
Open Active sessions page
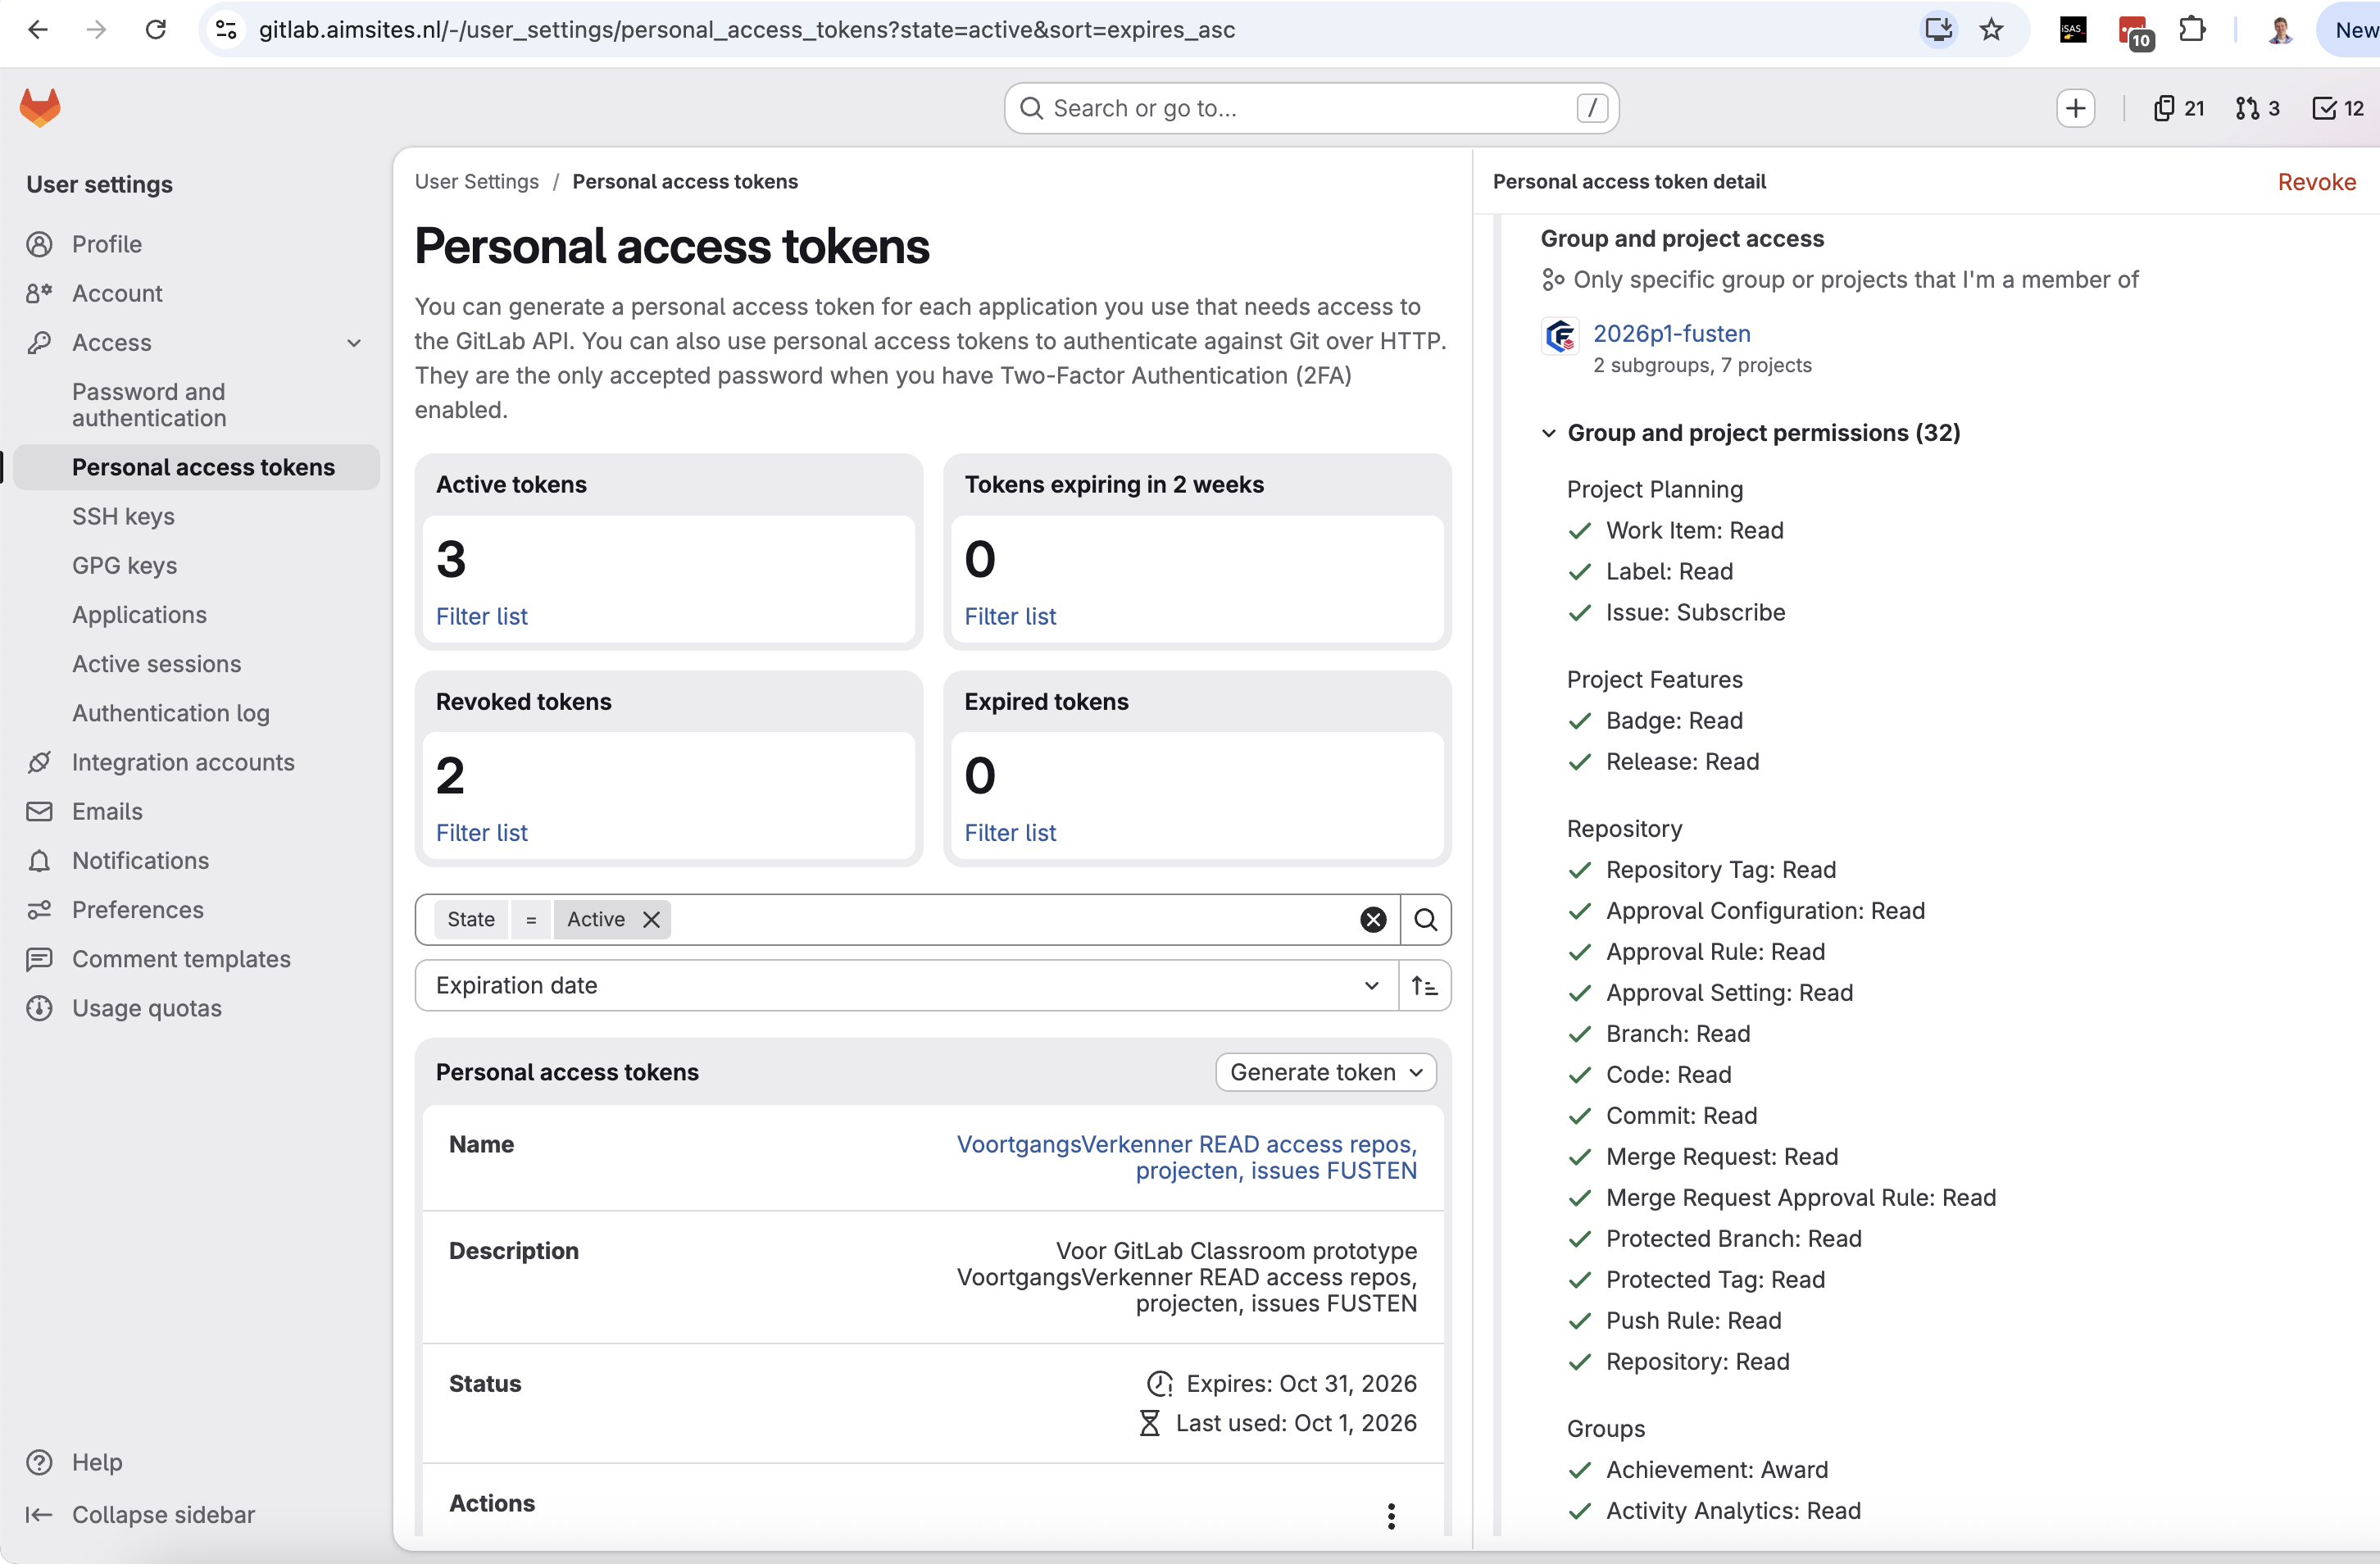156,663
